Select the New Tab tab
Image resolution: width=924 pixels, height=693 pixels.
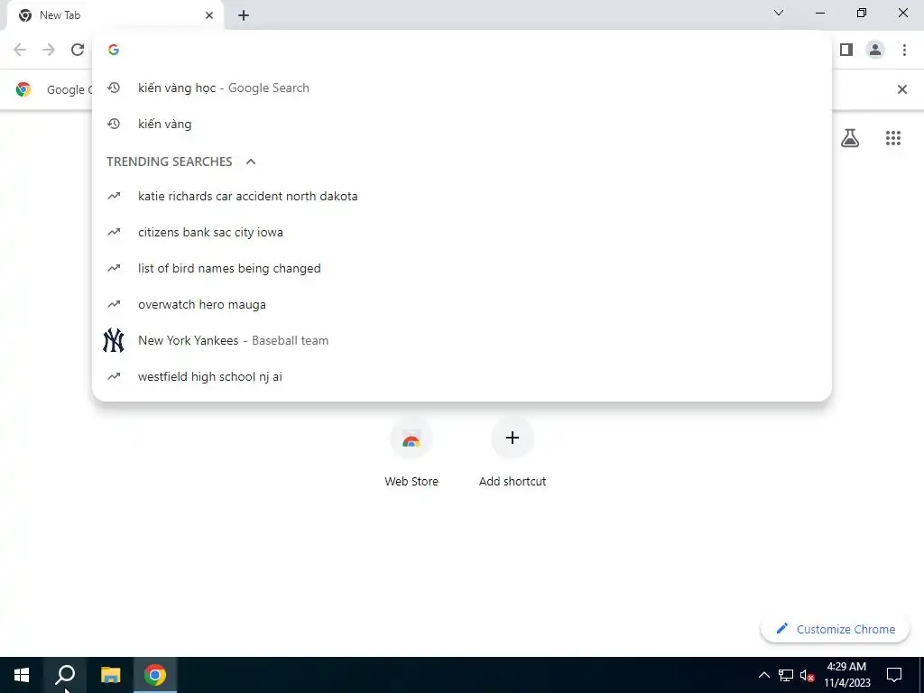(115, 15)
